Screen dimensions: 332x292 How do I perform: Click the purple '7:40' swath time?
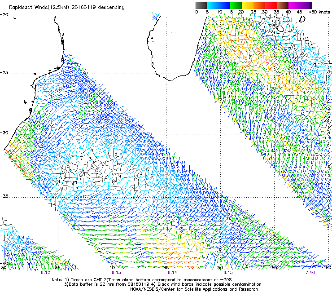click(x=310, y=272)
